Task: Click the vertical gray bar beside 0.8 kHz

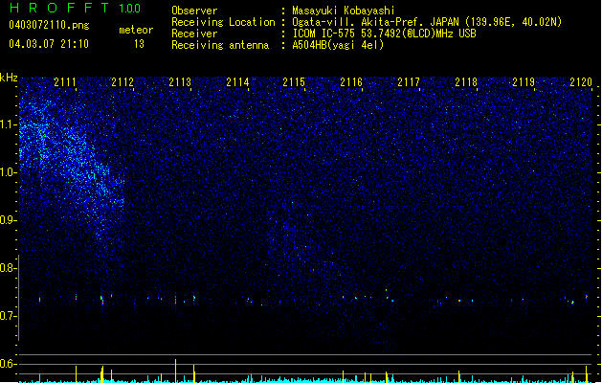Action: pyautogui.click(x=18, y=298)
